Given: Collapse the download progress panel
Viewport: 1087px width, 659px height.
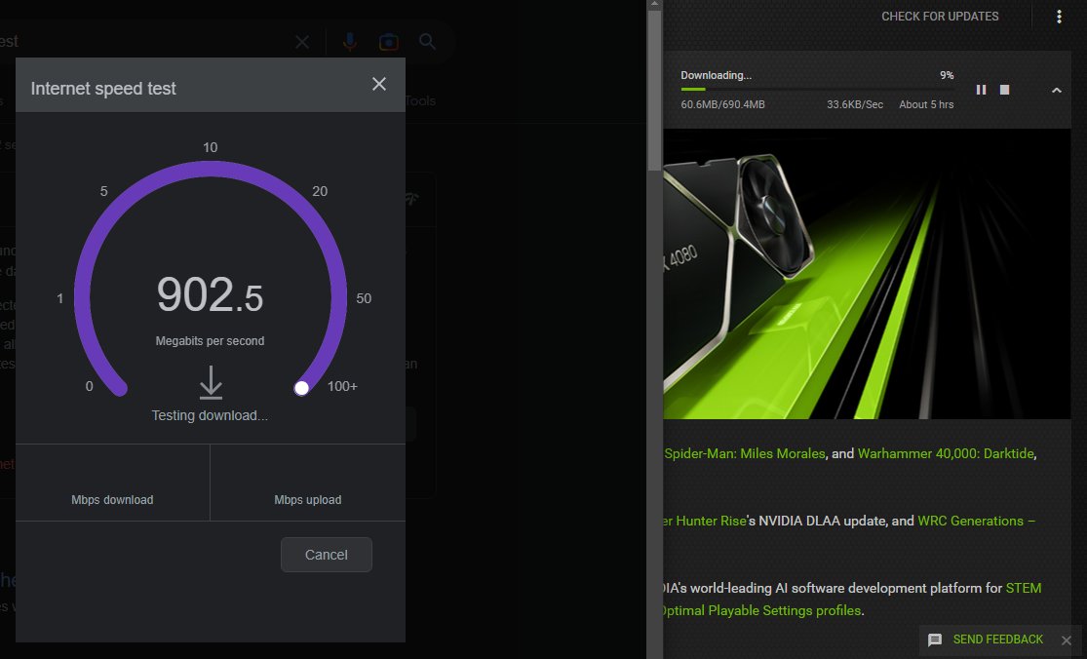Looking at the screenshot, I should click(1057, 90).
